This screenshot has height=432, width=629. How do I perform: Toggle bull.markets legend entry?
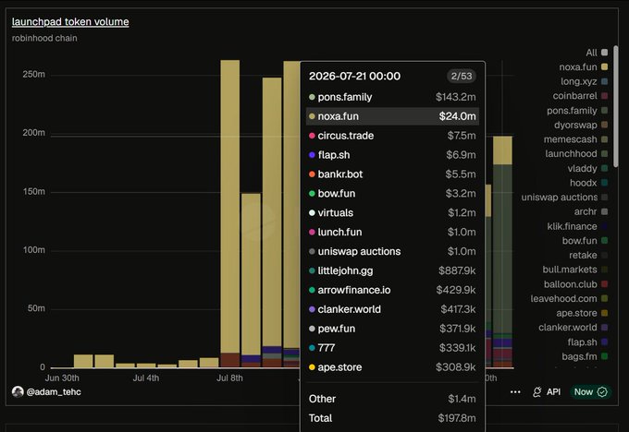pos(575,270)
